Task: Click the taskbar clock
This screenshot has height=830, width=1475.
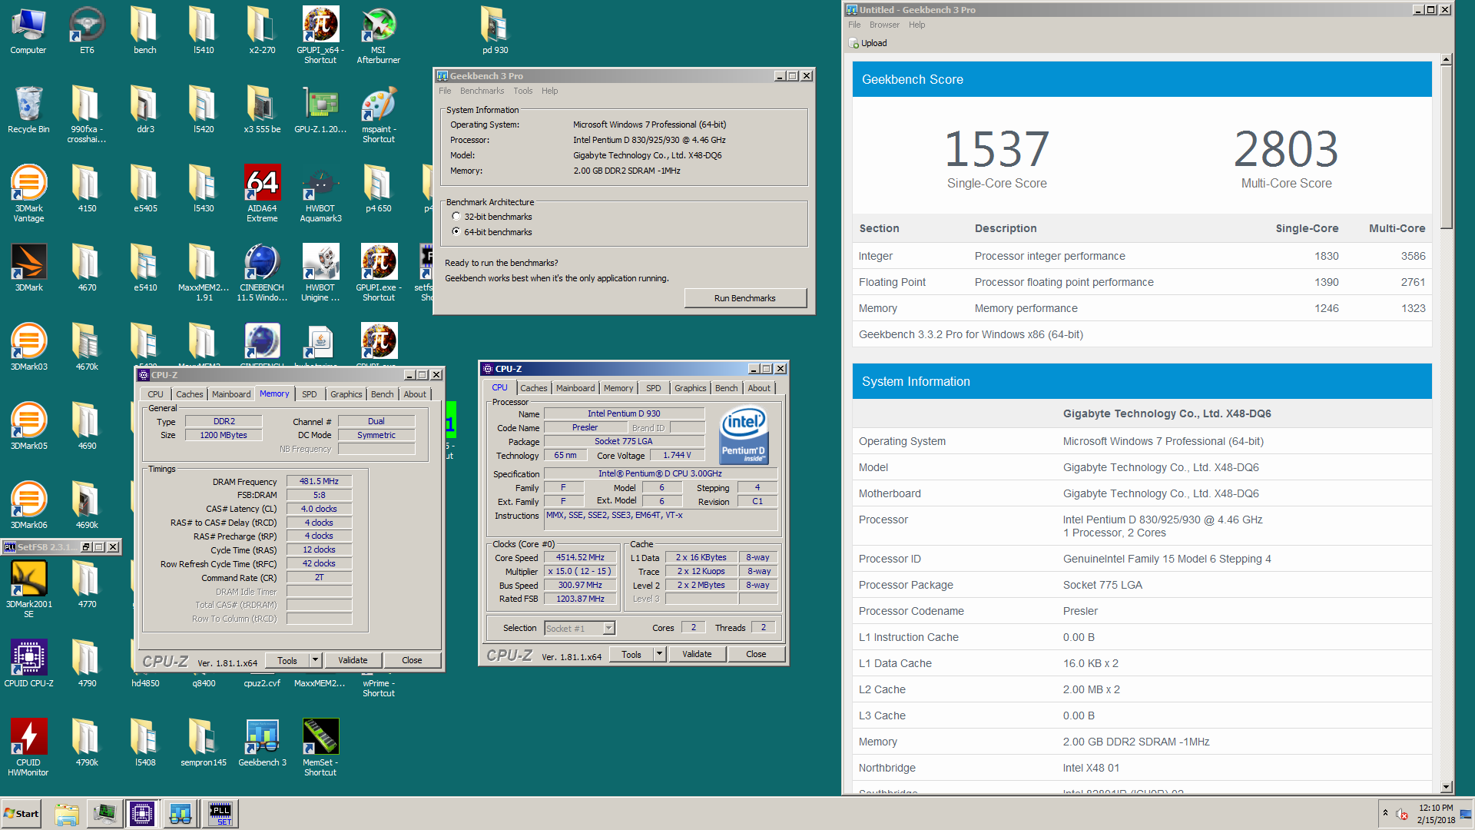Action: pos(1436,813)
